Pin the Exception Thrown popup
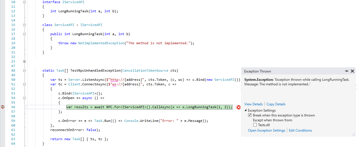 pyautogui.click(x=346, y=71)
